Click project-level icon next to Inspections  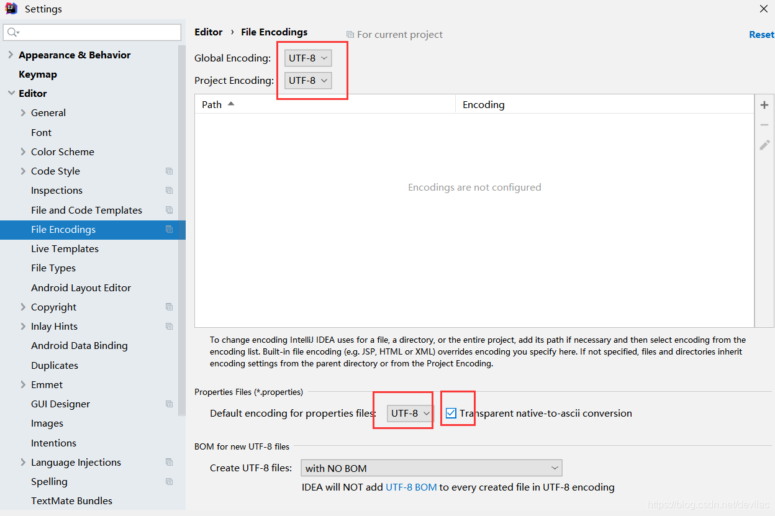click(169, 190)
